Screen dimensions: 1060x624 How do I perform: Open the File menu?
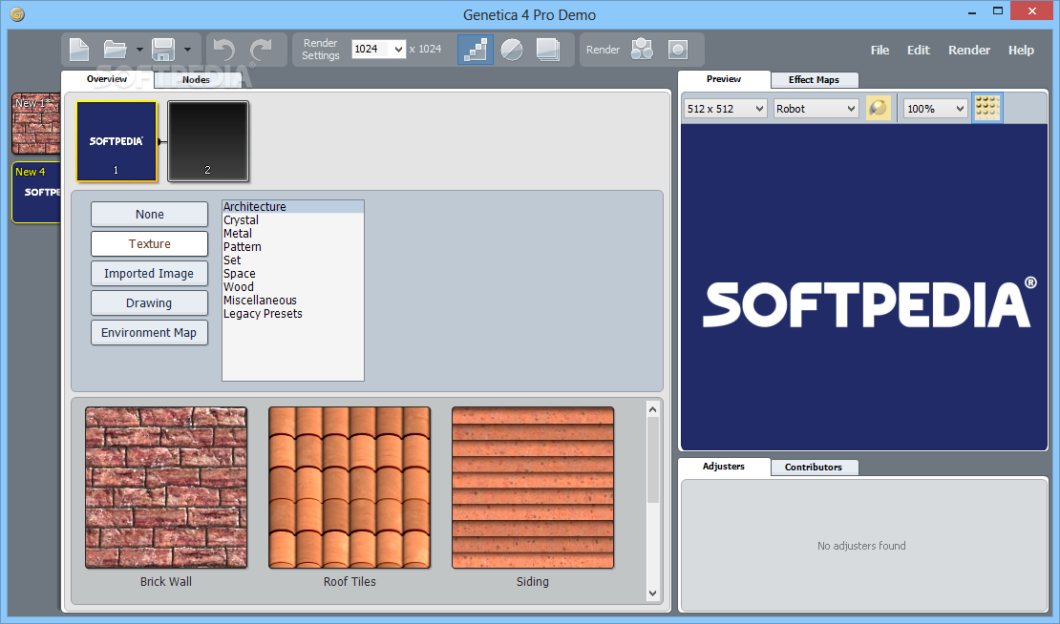pos(880,50)
